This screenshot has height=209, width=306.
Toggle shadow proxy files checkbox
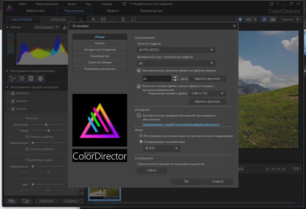(139, 86)
